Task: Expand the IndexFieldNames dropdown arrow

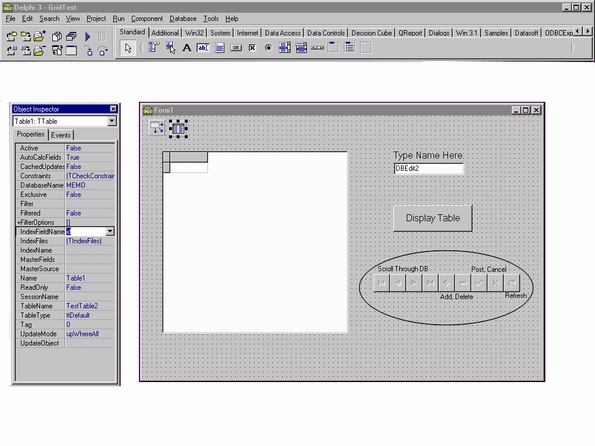Action: pos(110,232)
